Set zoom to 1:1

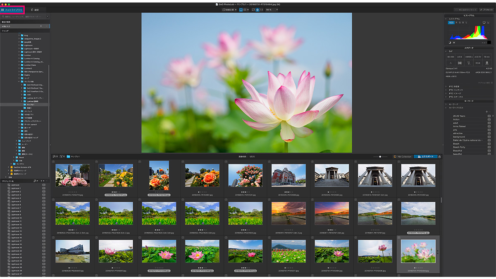tap(262, 9)
